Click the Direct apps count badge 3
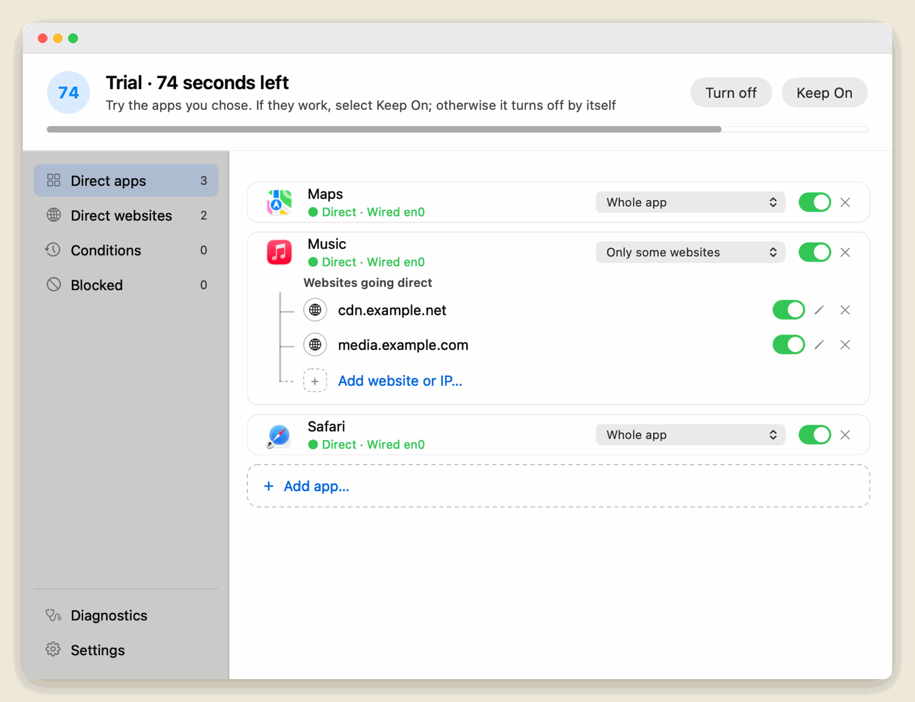 point(204,181)
